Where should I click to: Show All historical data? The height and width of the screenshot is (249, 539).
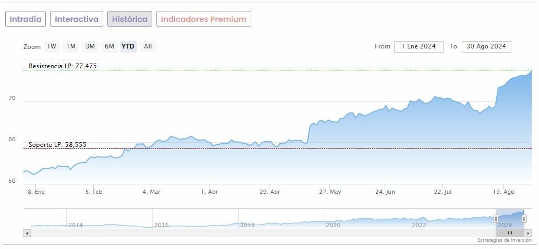coord(148,46)
